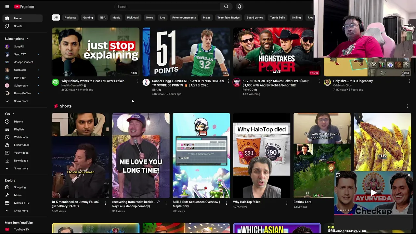The width and height of the screenshot is (416, 234).
Task: Expand You section Show more
Action: click(x=23, y=168)
